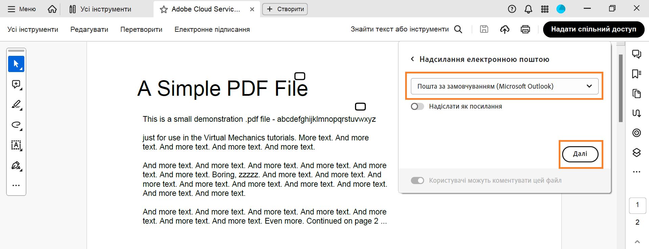Select the text box tool

click(16, 145)
